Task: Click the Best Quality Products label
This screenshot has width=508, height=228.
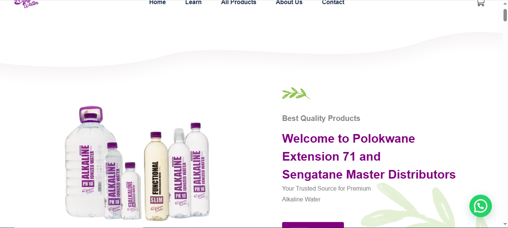Action: 321,118
